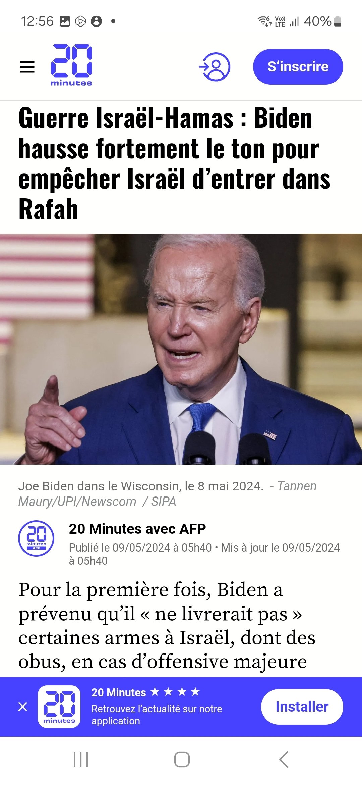Open the 20 Minutes avec AFP author link
This screenshot has height=785, width=362.
pos(137,529)
